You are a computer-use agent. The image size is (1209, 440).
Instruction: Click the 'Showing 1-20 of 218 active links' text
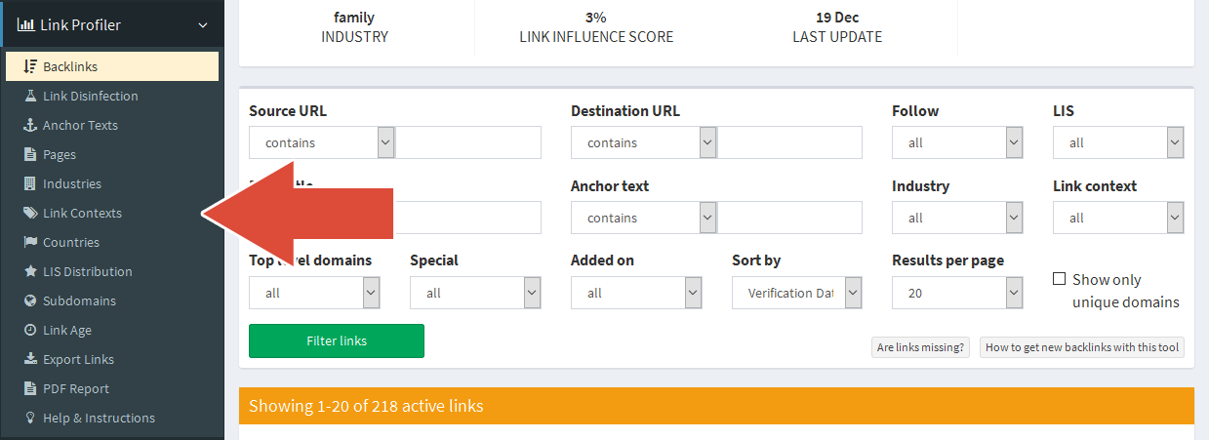pos(366,405)
